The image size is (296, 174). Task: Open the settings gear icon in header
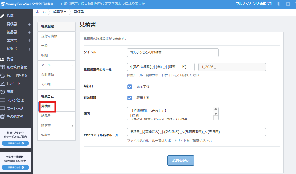[288, 4]
